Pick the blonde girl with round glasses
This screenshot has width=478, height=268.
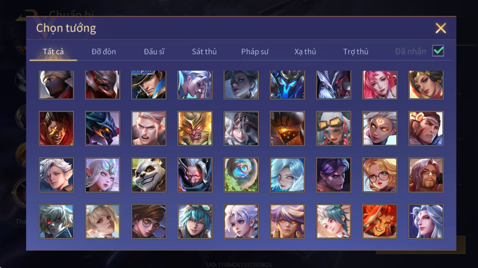380,175
